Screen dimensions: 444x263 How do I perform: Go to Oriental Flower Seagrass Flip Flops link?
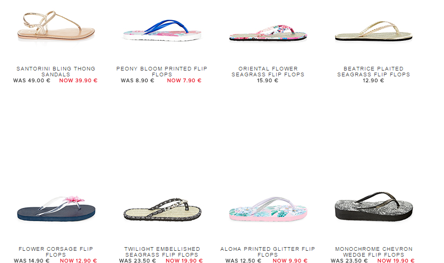tap(268, 72)
